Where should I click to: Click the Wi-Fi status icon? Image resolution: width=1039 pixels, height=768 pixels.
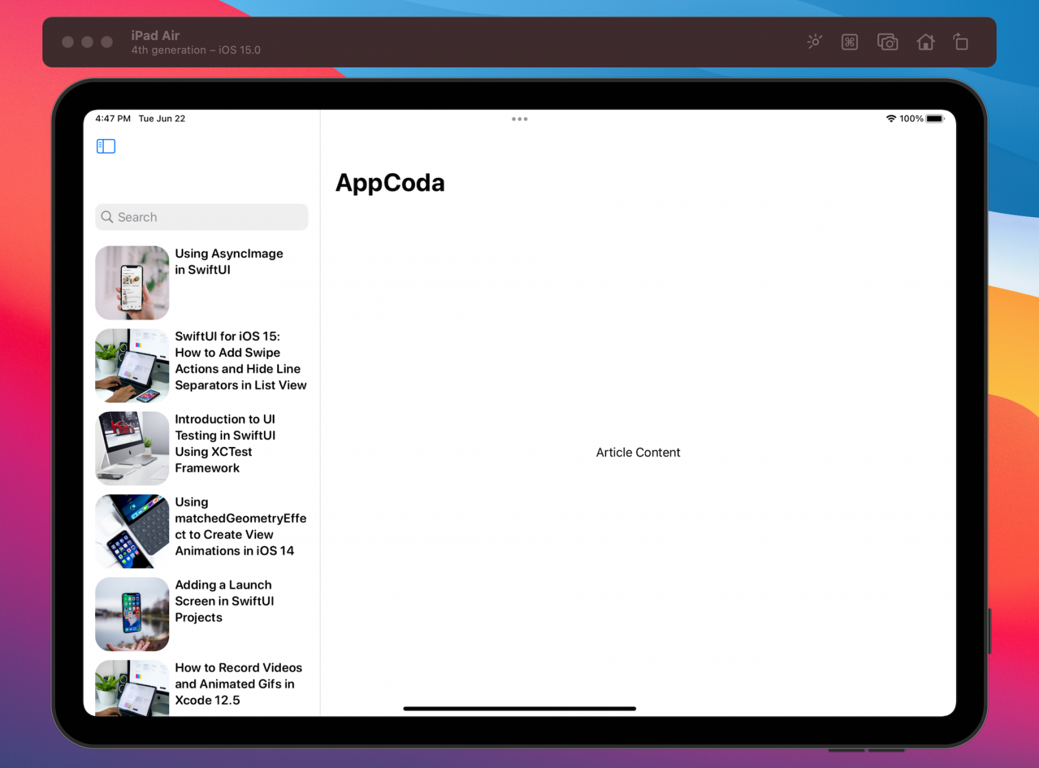[891, 119]
